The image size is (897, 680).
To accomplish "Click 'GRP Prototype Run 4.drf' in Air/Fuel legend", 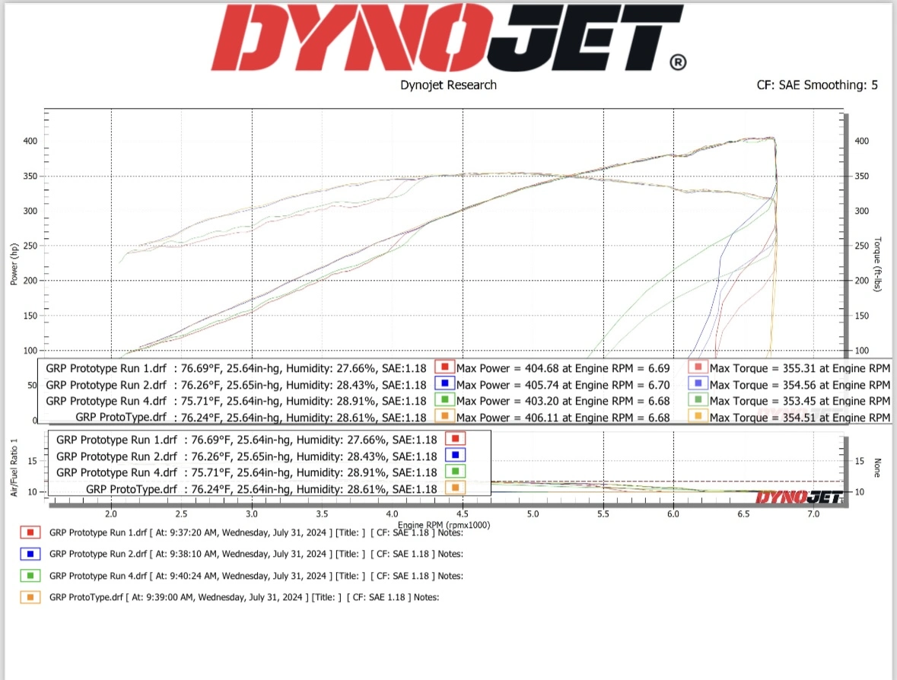I will 116,472.
